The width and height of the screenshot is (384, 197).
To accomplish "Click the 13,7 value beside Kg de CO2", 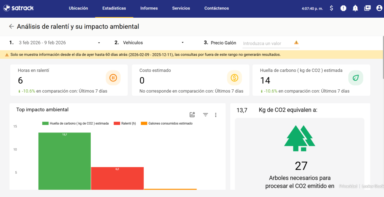I will 242,110.
